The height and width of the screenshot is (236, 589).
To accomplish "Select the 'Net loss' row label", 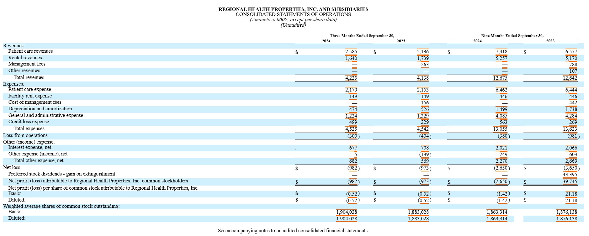I will [12, 167].
